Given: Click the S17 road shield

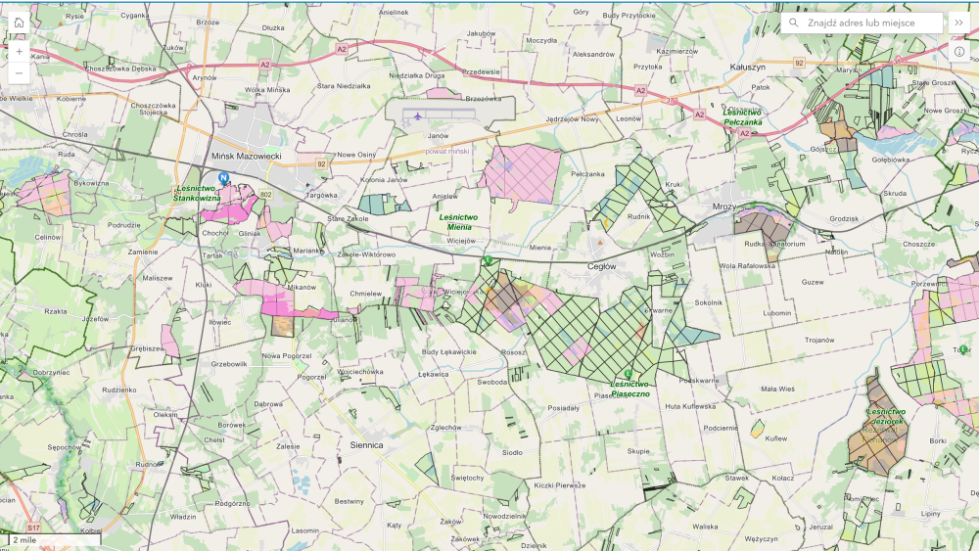Looking at the screenshot, I should click(33, 528).
